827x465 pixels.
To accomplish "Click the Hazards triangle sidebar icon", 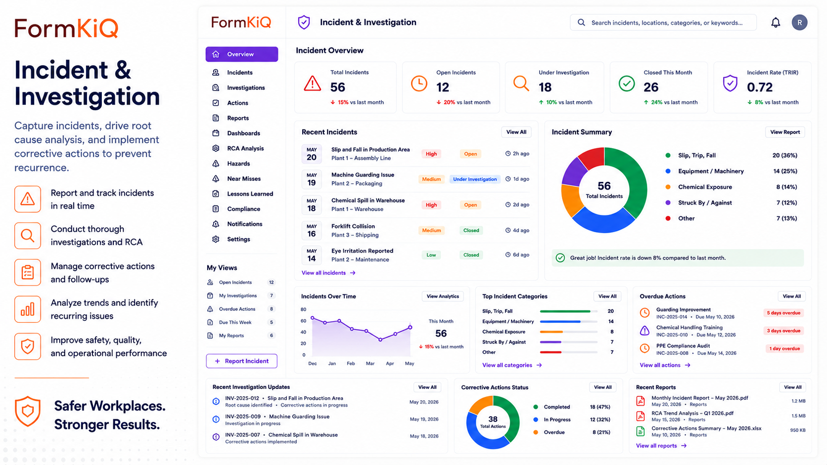I will tap(216, 164).
